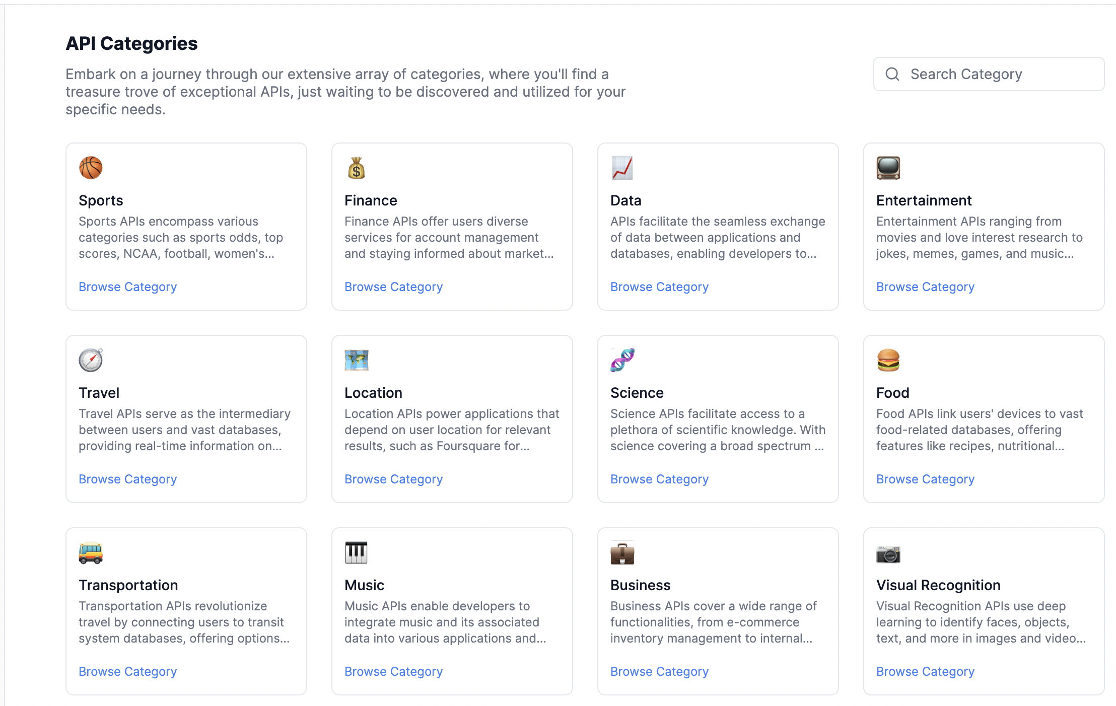Open Browse Category for Finance
Image resolution: width=1116 pixels, height=706 pixels.
393,287
